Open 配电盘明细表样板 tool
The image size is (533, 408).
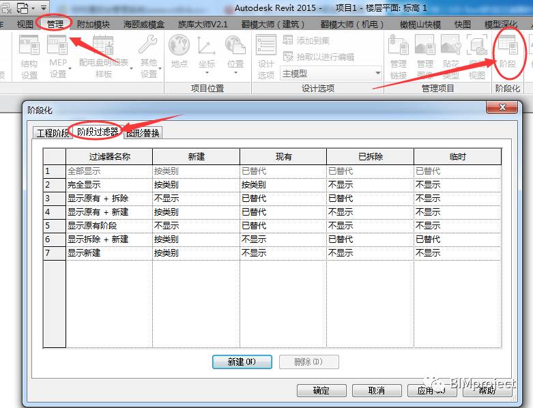pyautogui.click(x=104, y=57)
